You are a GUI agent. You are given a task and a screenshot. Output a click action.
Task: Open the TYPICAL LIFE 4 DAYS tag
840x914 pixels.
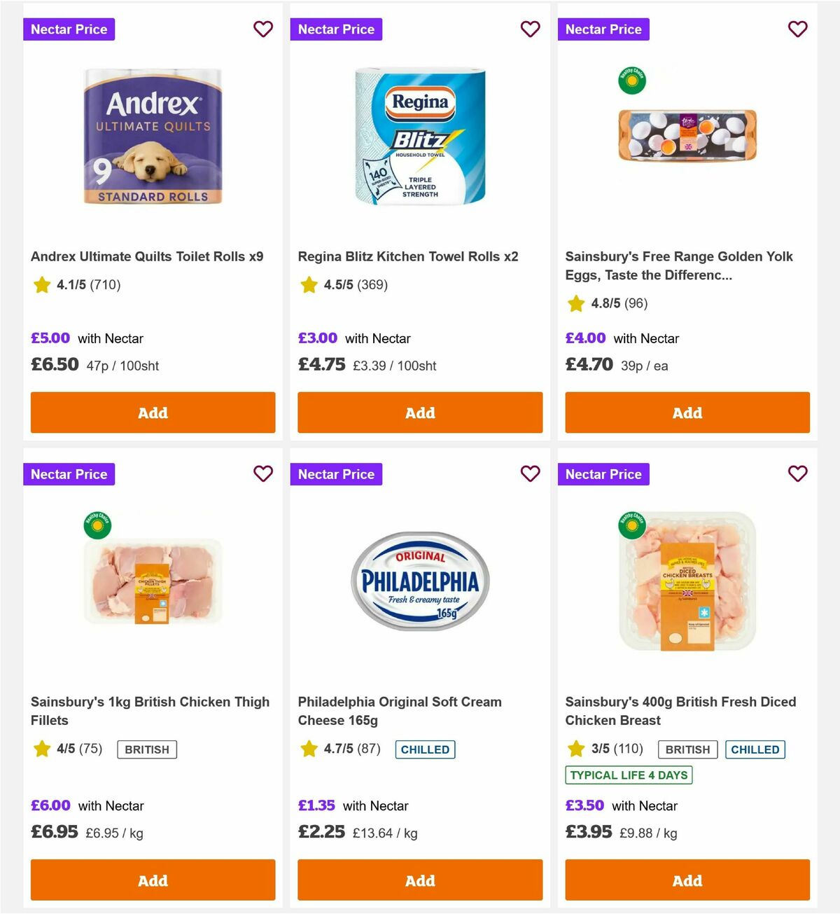[x=628, y=775]
